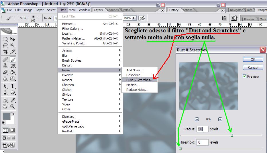Screen dimensions: 267x153
Task: Click the Threshold levels input field
Action: (203, 142)
